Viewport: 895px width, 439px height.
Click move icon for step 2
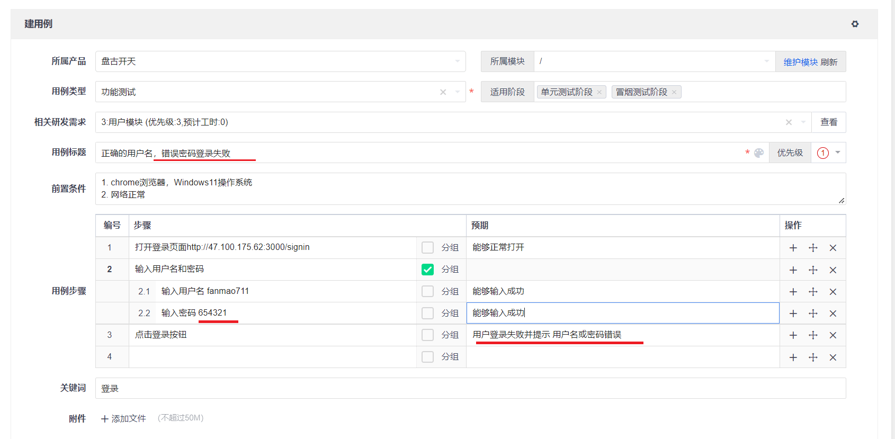point(813,270)
